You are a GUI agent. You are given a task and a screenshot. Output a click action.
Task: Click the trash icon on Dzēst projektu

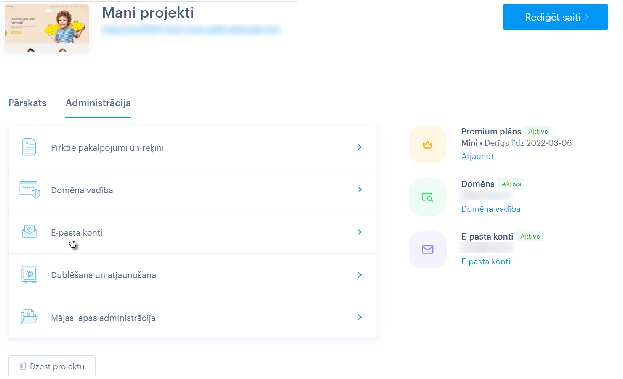23,366
